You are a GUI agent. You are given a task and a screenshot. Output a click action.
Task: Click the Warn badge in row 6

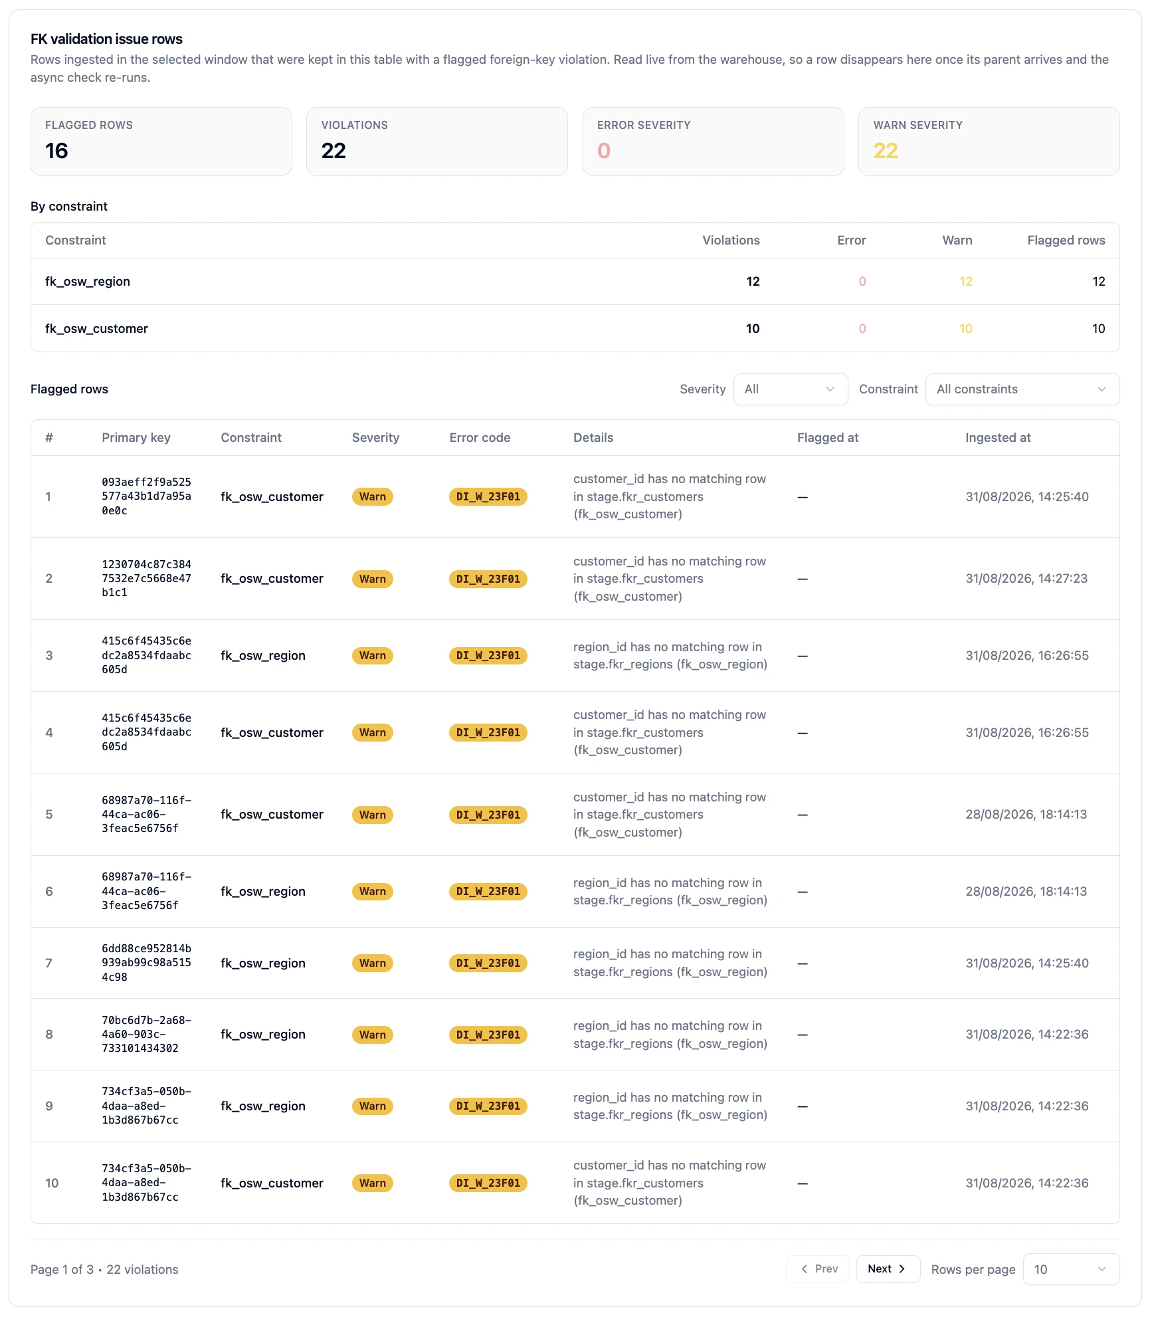click(x=373, y=892)
